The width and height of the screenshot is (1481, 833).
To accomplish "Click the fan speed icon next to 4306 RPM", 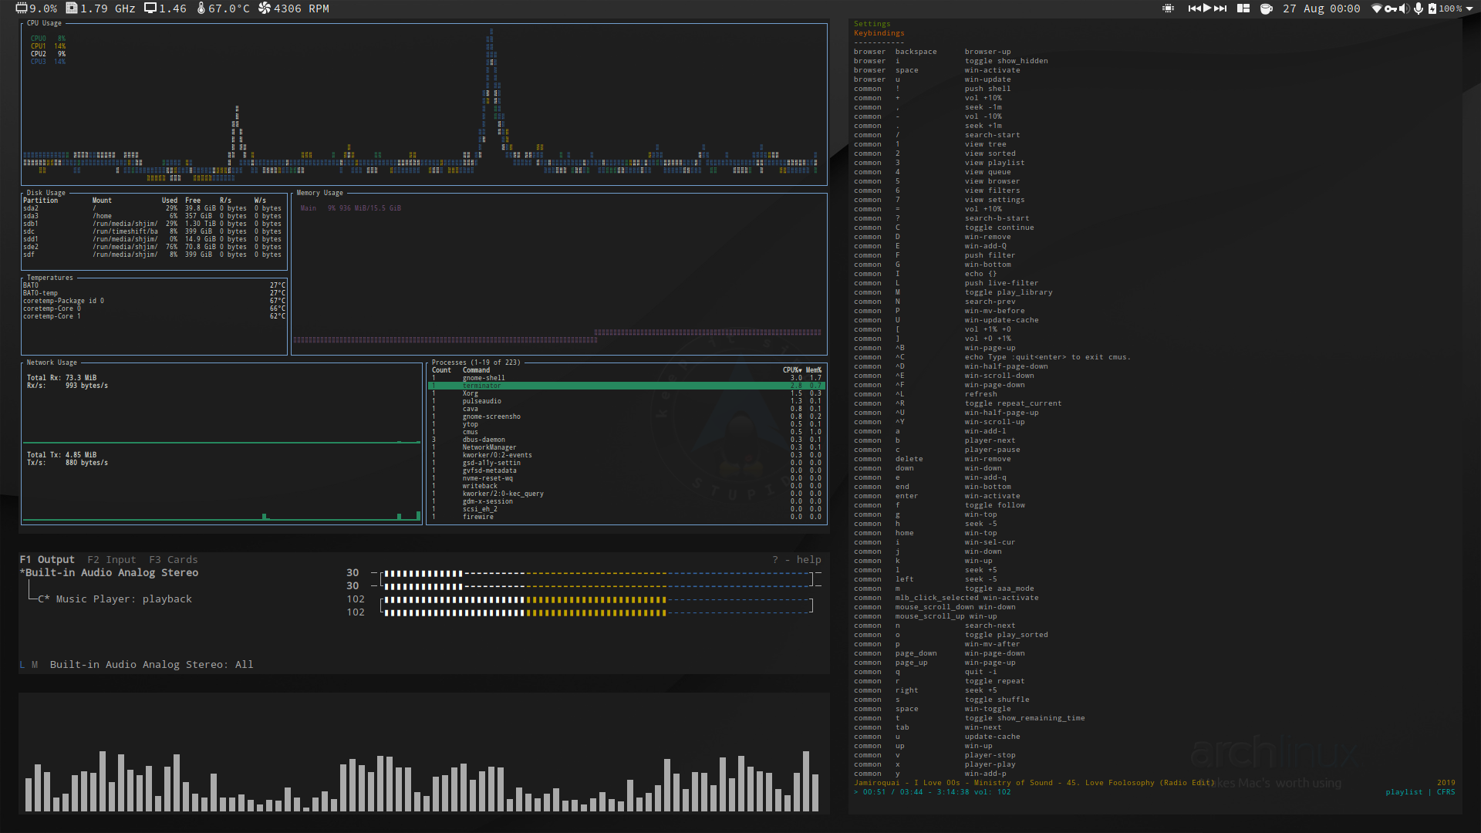I will click(x=265, y=8).
